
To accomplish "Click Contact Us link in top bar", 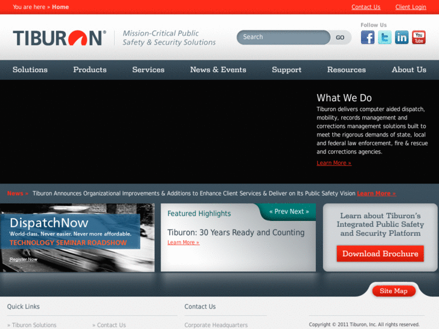I will [366, 7].
